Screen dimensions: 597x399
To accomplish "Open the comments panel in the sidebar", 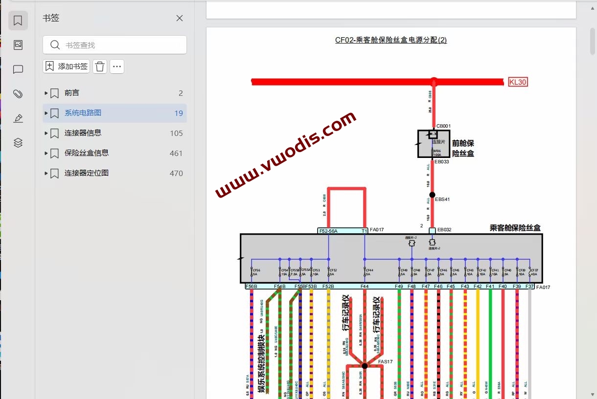I will pyautogui.click(x=18, y=69).
